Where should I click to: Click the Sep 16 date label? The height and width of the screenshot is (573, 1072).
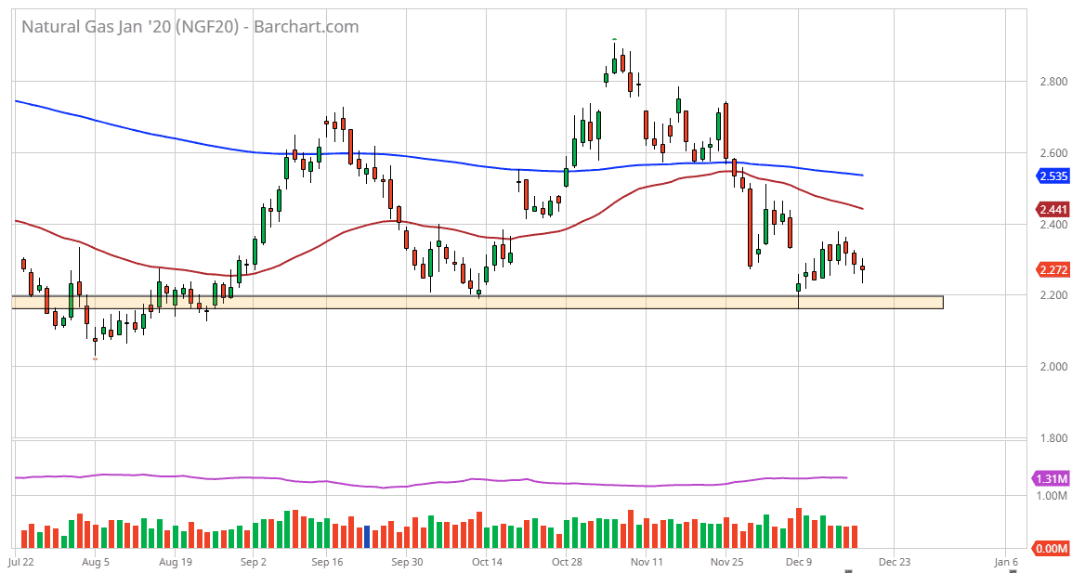pyautogui.click(x=327, y=562)
